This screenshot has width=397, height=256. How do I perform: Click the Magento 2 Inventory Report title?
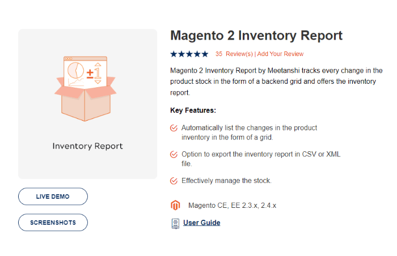pos(256,36)
